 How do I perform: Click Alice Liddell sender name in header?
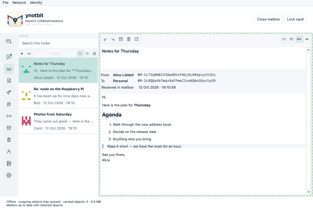pos(123,75)
